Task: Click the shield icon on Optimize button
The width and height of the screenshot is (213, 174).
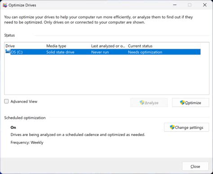Action: pyautogui.click(x=182, y=102)
